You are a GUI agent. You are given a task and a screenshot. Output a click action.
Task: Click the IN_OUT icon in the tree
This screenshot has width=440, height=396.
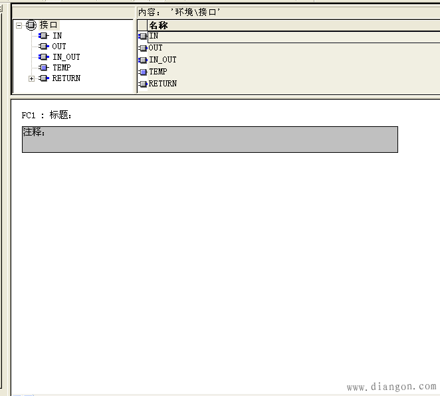[44, 57]
